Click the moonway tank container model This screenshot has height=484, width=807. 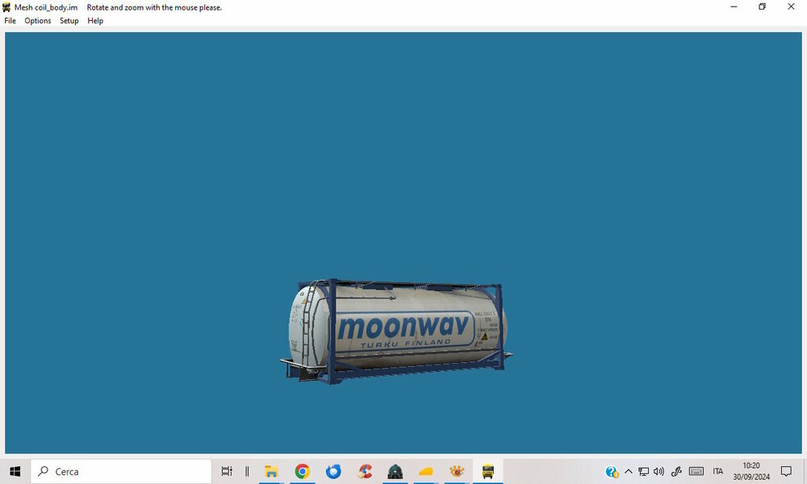point(396,331)
